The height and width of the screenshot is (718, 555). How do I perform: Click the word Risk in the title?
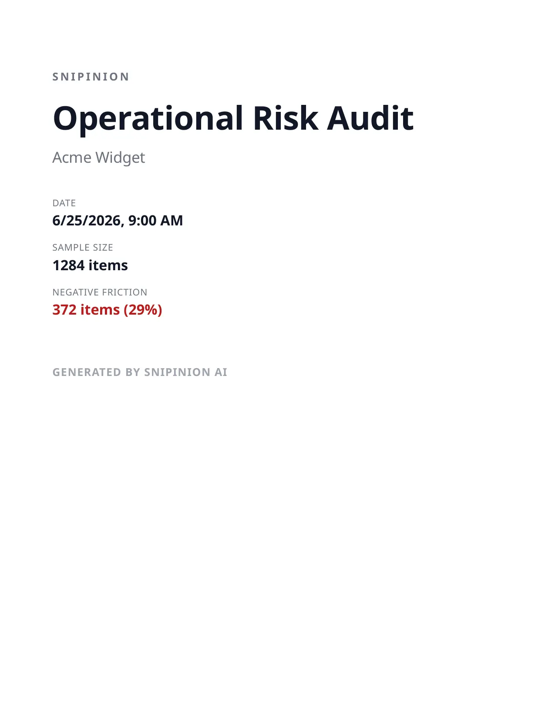286,118
